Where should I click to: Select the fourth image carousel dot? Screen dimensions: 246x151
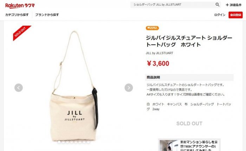72,142
